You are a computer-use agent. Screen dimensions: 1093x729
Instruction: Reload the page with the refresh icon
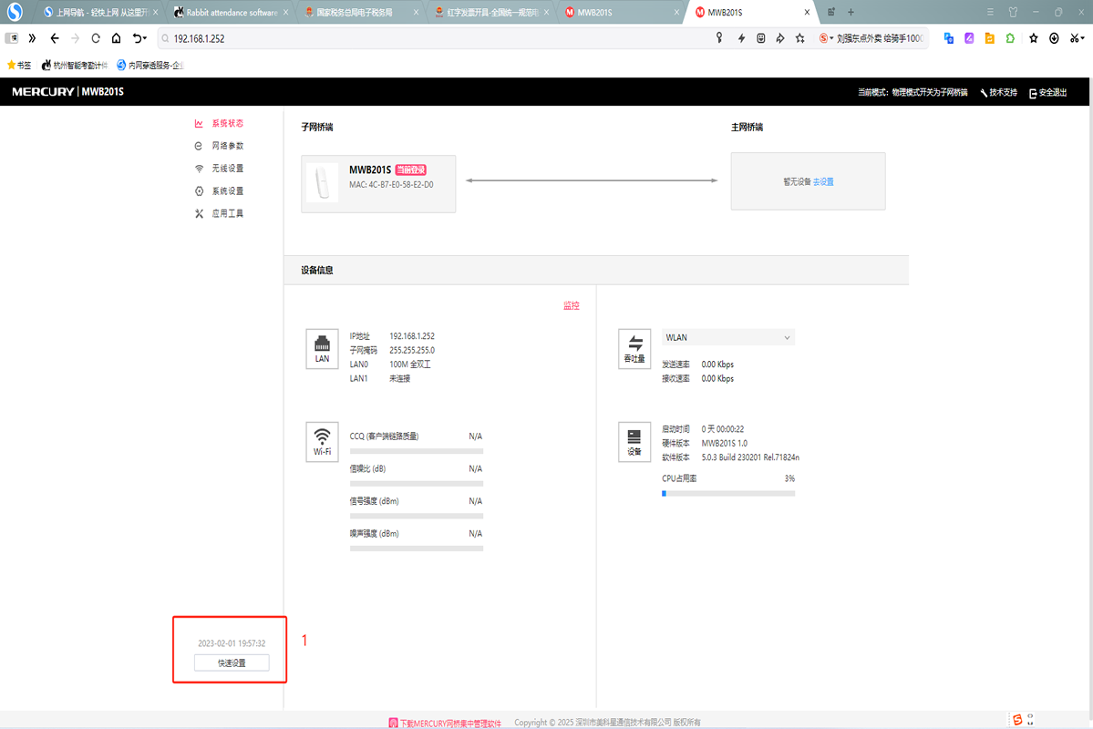tap(96, 38)
